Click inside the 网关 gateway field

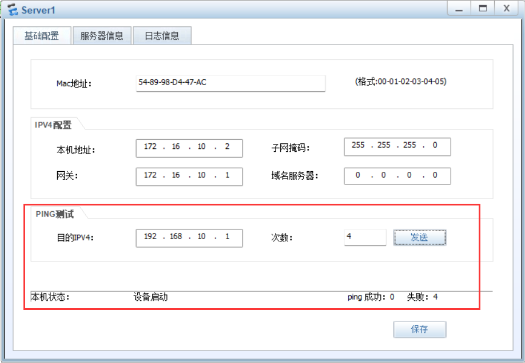click(189, 176)
